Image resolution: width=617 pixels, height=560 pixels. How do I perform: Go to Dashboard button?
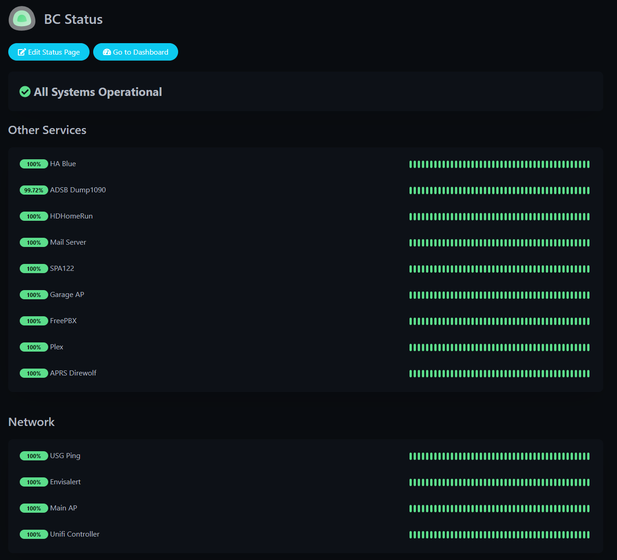click(x=135, y=52)
